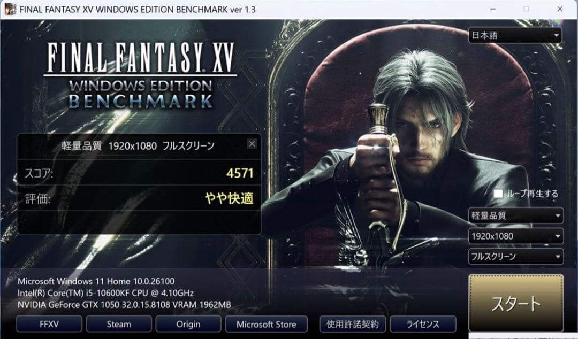The height and width of the screenshot is (339, 578).
Task: Open the Origin store button
Action: 188,324
